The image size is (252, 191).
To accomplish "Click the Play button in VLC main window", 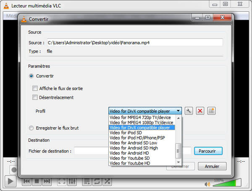I will coord(10,181).
